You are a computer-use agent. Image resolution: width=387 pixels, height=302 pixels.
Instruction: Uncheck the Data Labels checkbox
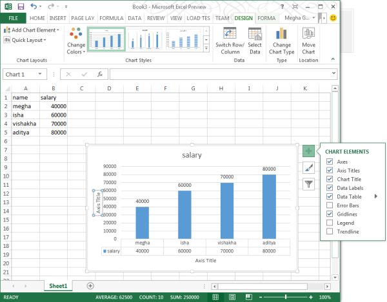330,187
